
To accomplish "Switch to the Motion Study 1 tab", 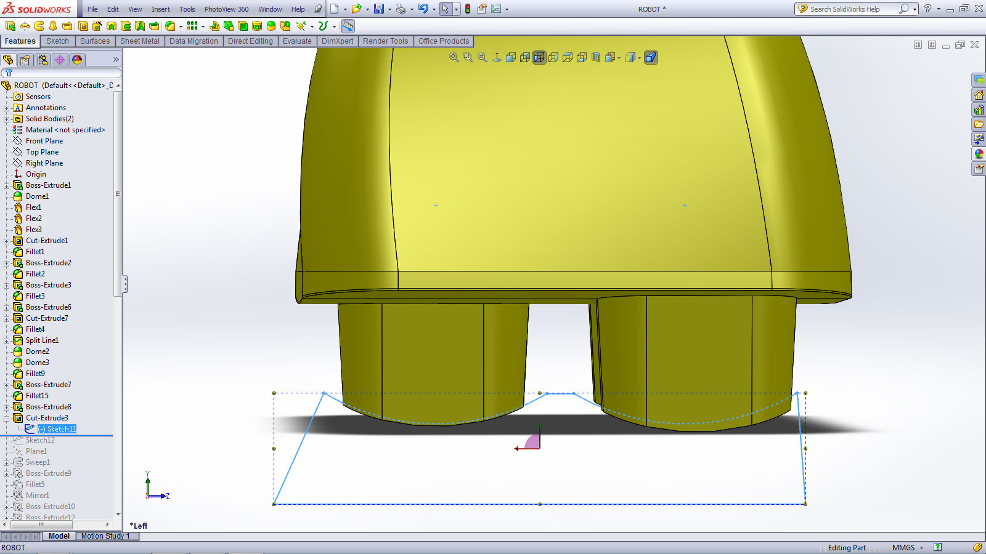I will tap(107, 536).
